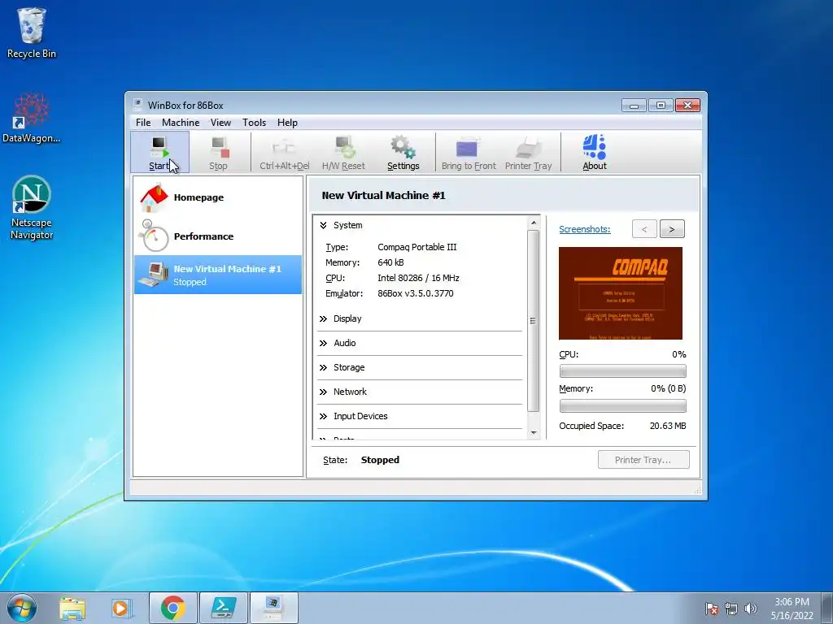Open Performance in the sidebar

218,236
